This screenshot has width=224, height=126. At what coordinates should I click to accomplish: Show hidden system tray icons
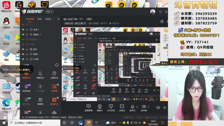coord(120,123)
